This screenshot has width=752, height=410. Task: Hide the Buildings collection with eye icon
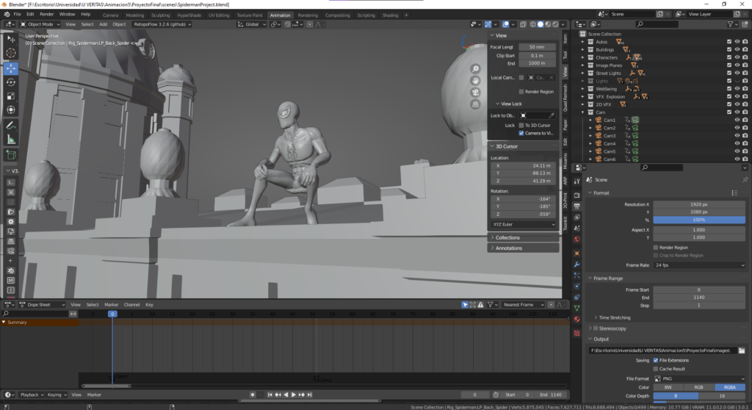click(x=737, y=49)
